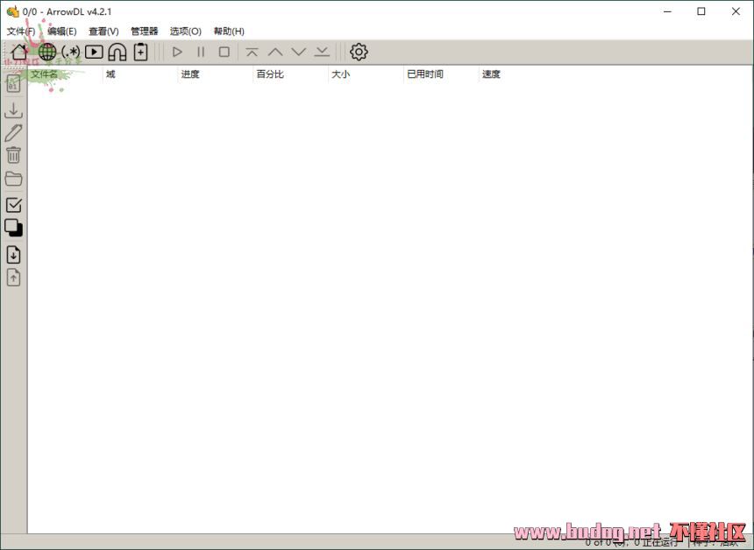
Task: Minimize the ArrowDL window
Action: pos(667,11)
